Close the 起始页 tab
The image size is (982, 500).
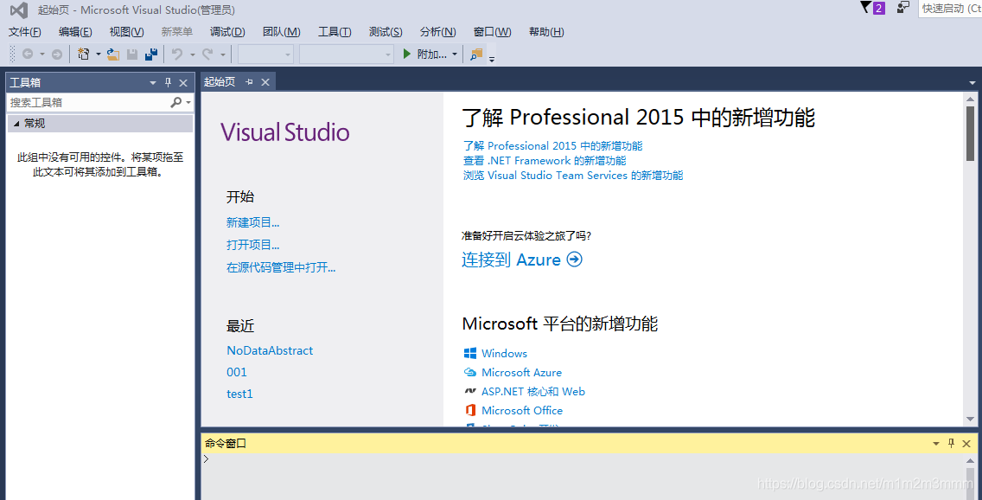(x=265, y=82)
